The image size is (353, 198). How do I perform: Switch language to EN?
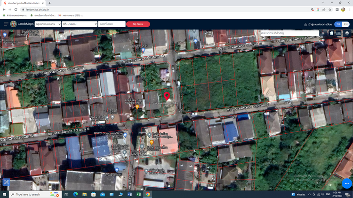pyautogui.click(x=346, y=24)
